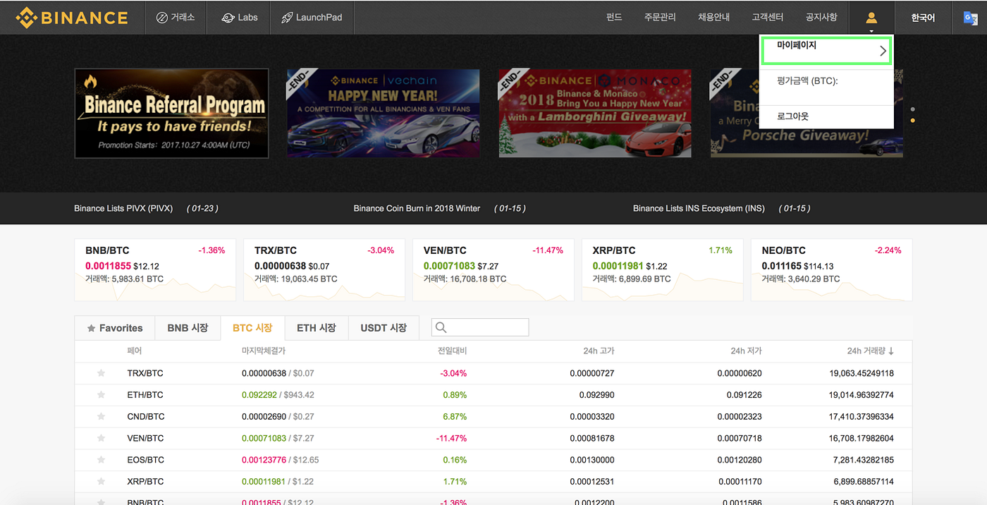
Task: Open 주문관리 order management
Action: click(660, 18)
